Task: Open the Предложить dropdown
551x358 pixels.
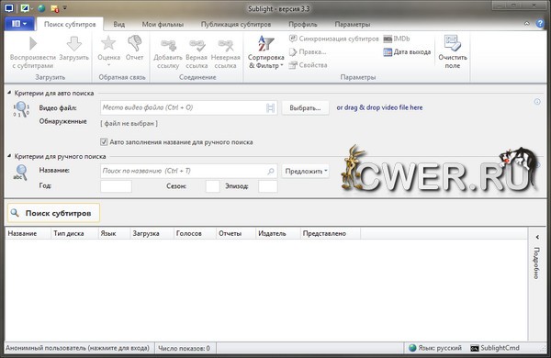Action: [306, 171]
